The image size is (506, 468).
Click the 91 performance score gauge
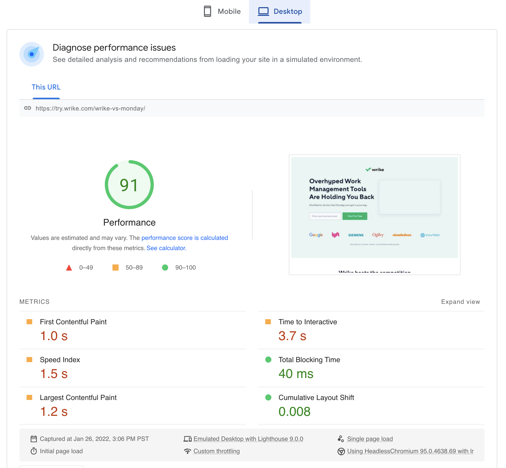tap(129, 185)
